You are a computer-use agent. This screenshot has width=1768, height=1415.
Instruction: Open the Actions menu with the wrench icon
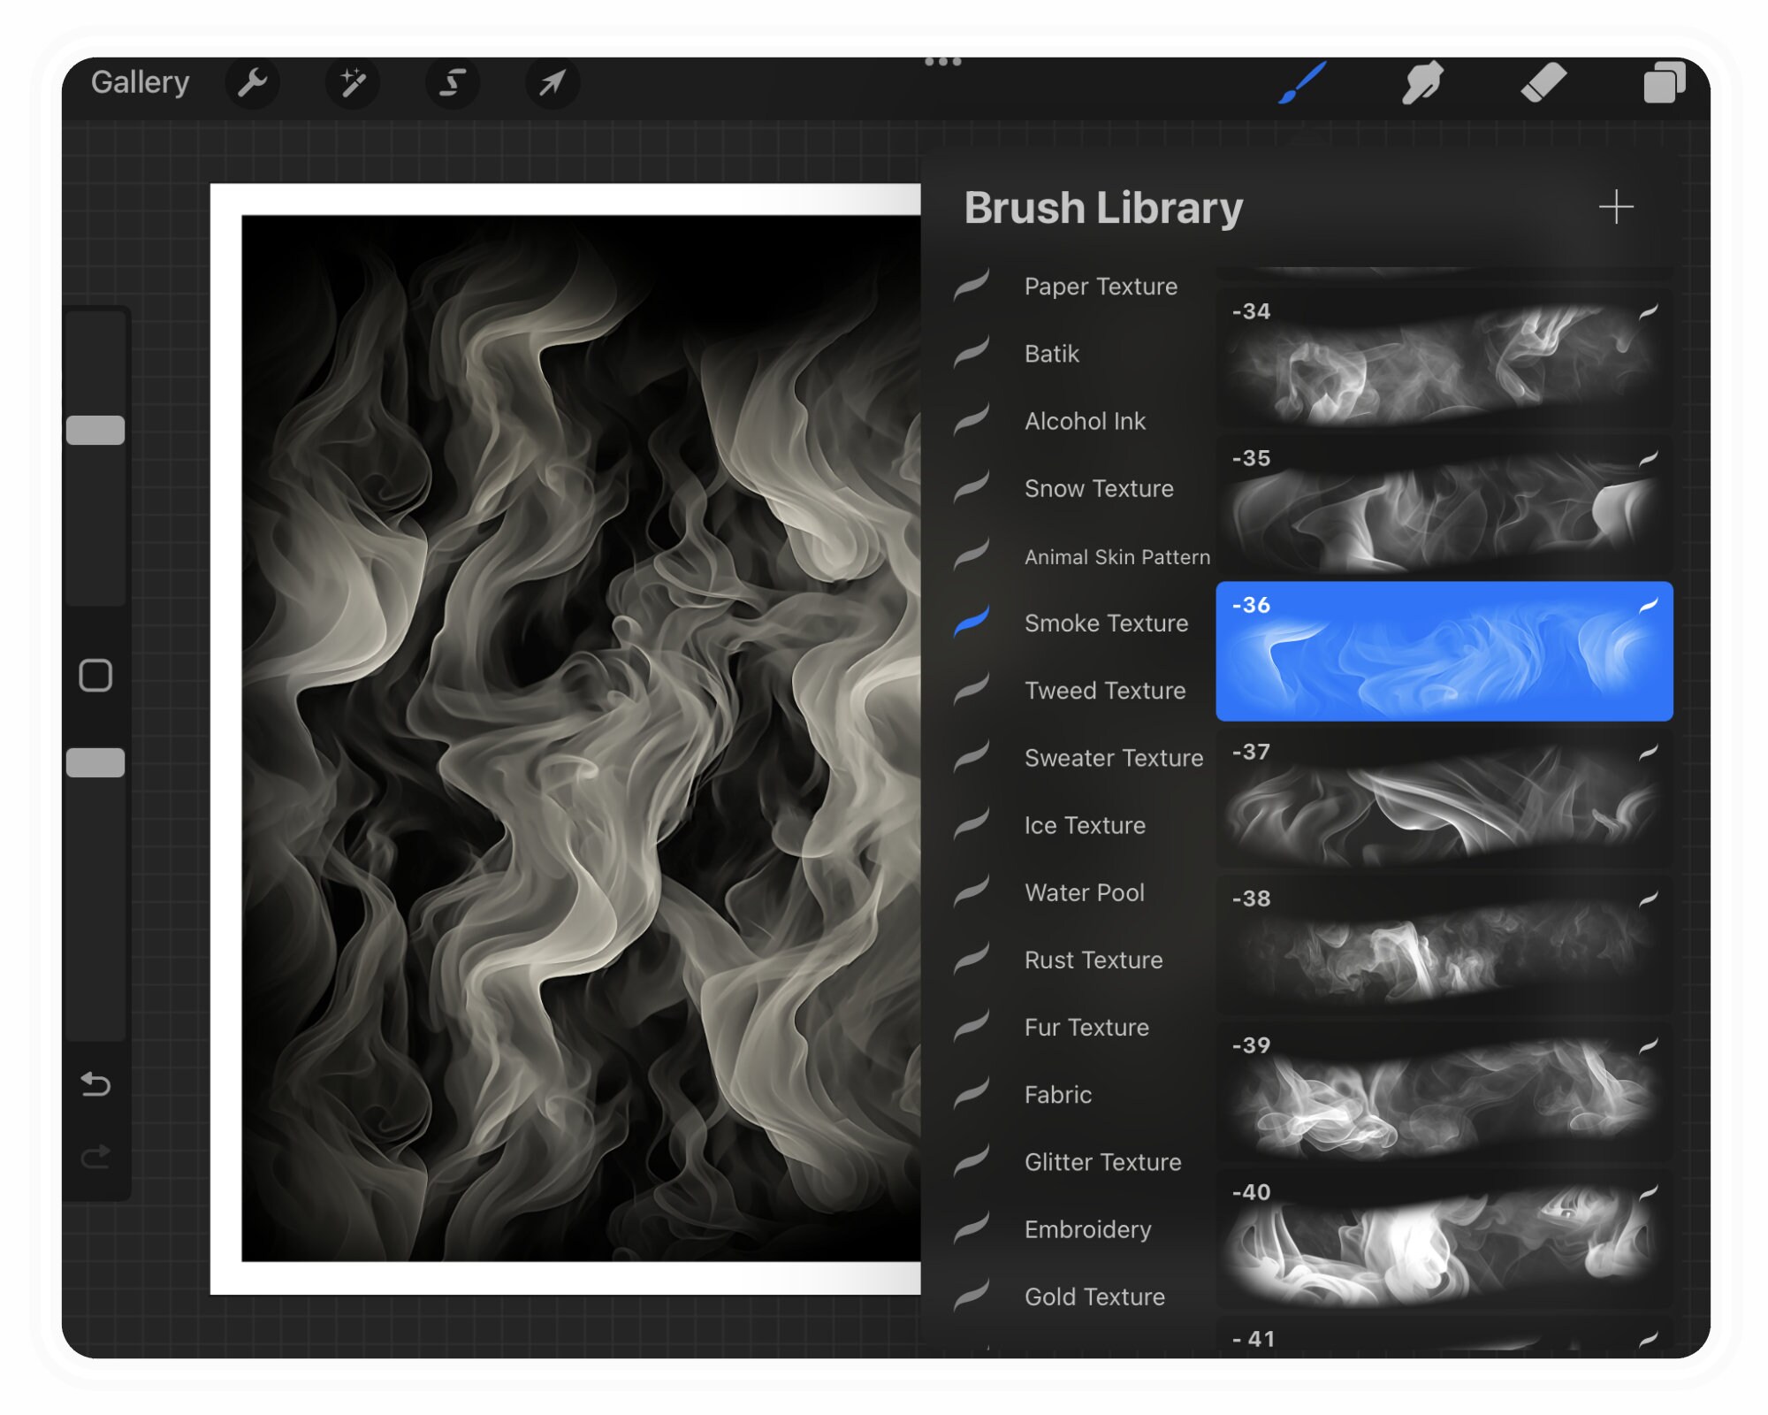(253, 82)
